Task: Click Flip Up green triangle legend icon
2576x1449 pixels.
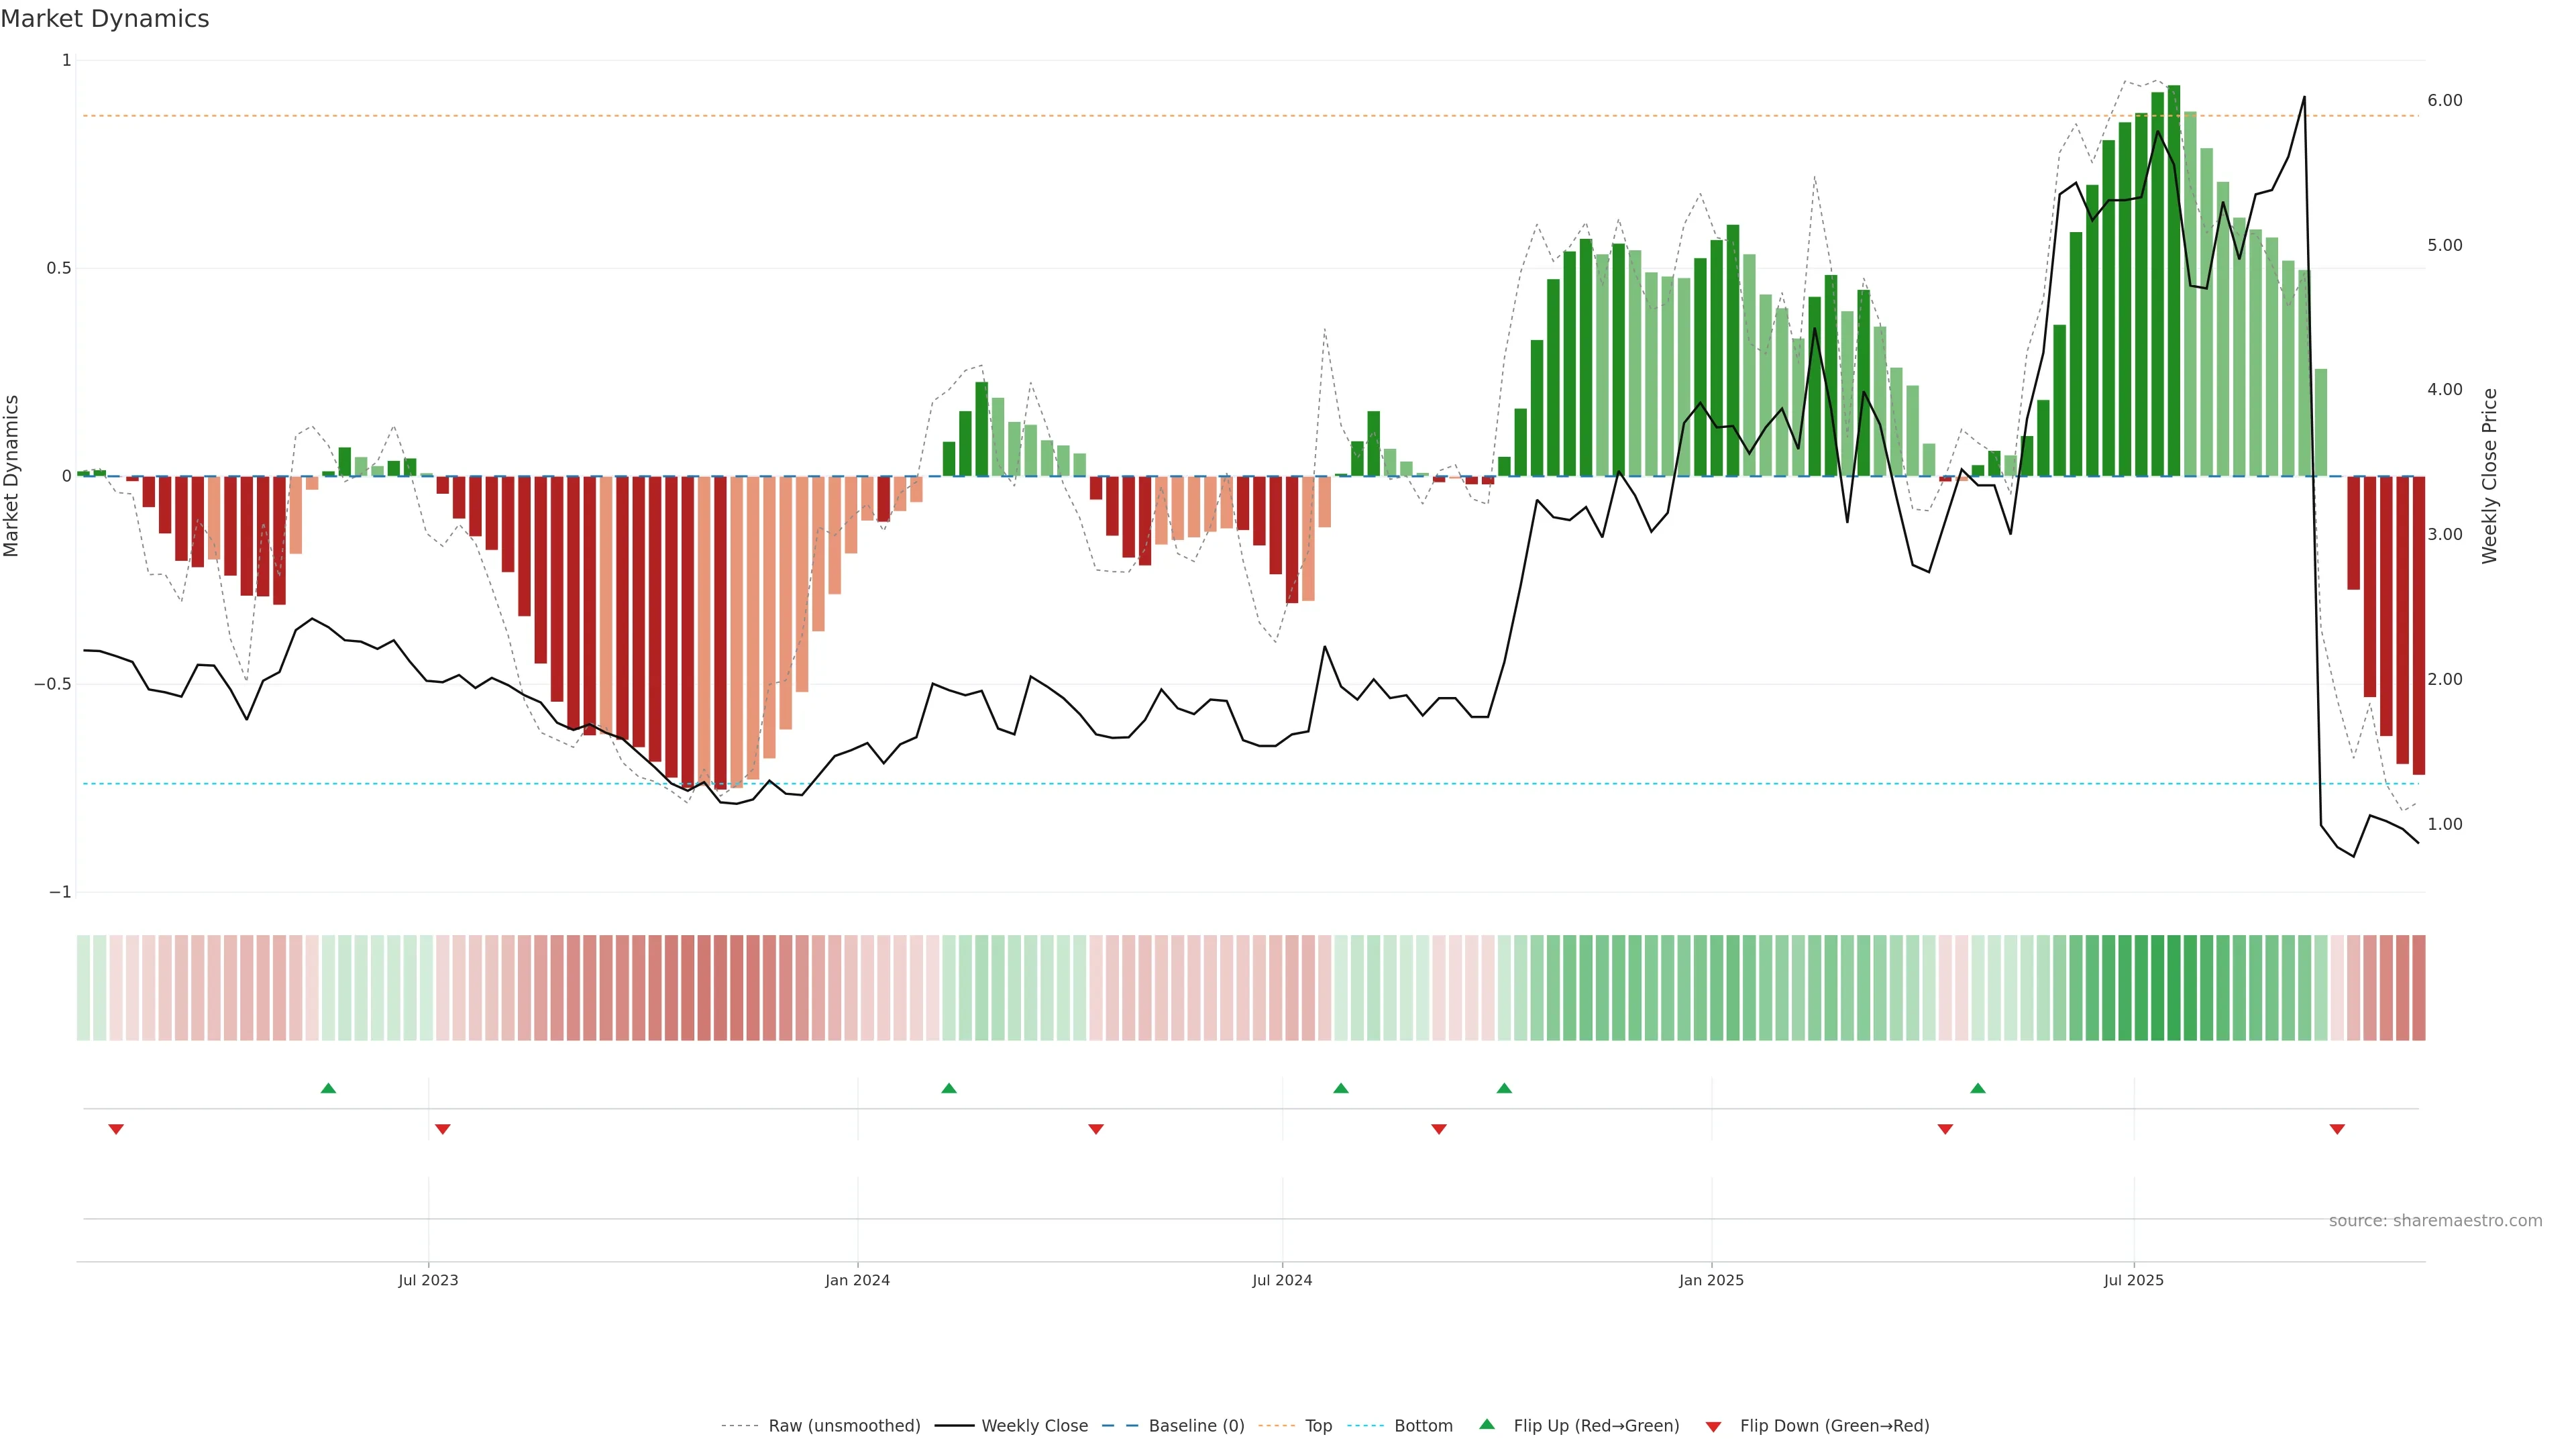Action: click(x=1487, y=1425)
